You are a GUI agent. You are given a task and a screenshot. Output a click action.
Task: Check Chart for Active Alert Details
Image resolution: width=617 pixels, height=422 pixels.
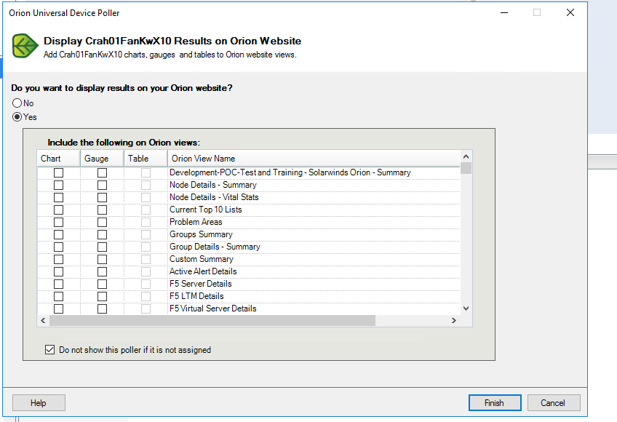[x=59, y=271]
